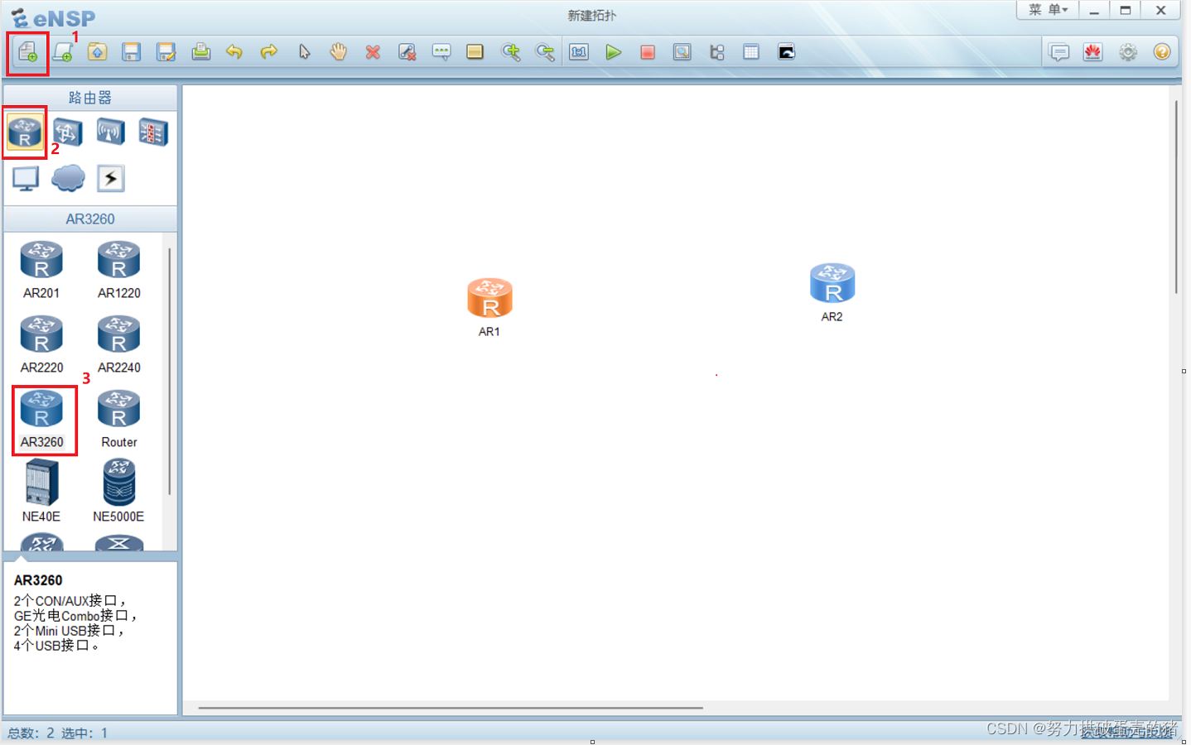Select the WLAN device category
Viewport: 1191px width, 745px height.
110,132
